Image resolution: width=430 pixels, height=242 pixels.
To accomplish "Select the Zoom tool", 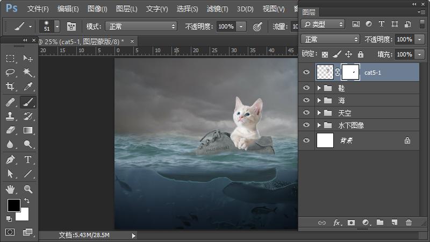I will point(28,189).
